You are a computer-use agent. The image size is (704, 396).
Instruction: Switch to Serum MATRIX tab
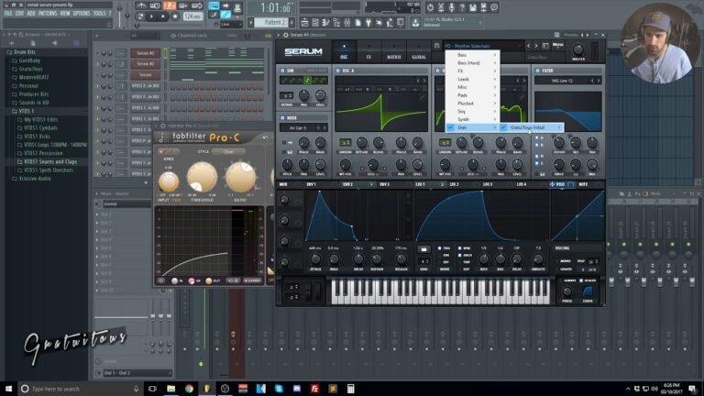394,51
